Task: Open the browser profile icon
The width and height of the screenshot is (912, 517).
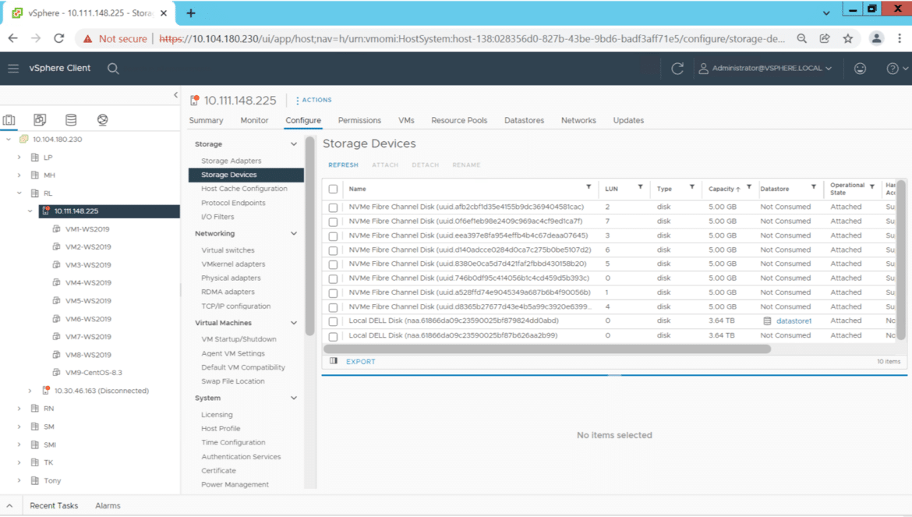Action: coord(876,38)
